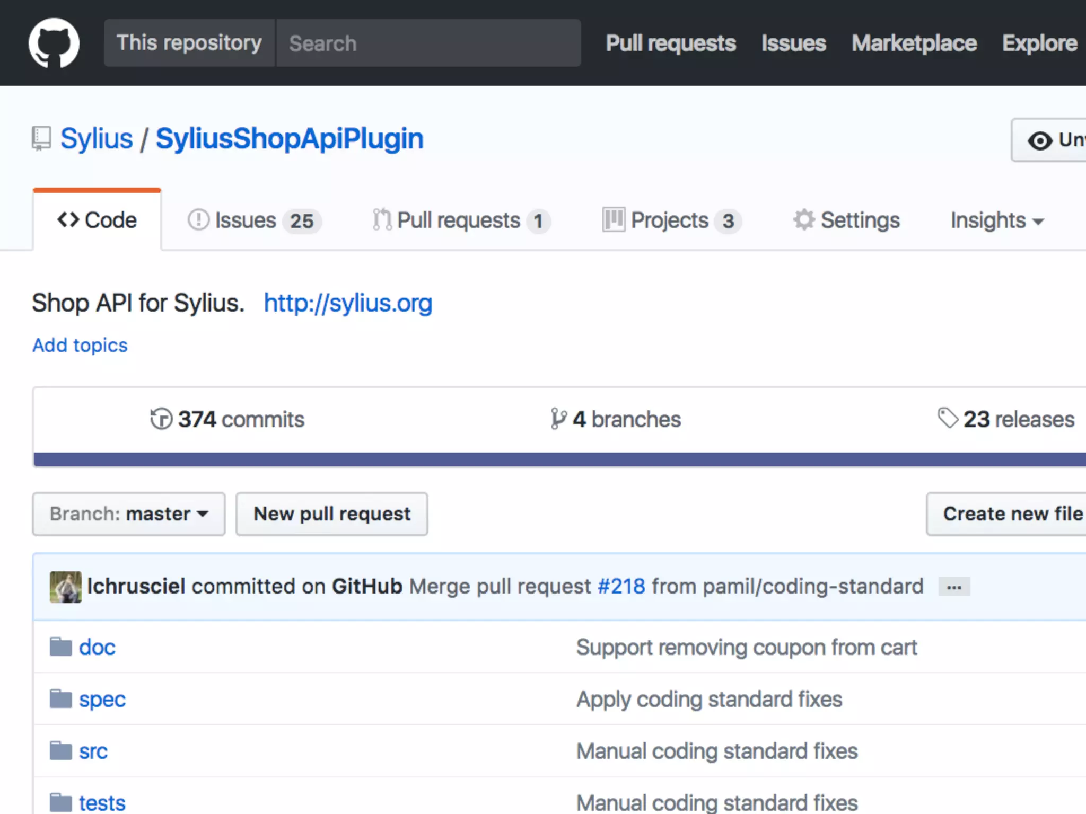Open the http://sylius.org link
The width and height of the screenshot is (1086, 814).
point(348,303)
